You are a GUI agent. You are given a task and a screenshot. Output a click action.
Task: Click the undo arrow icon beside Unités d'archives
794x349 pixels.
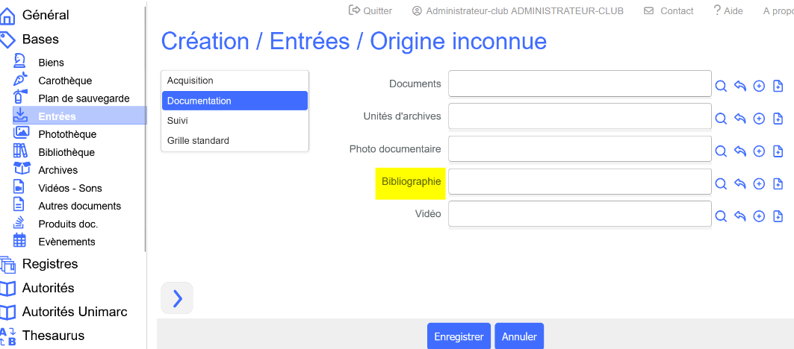[x=740, y=119]
